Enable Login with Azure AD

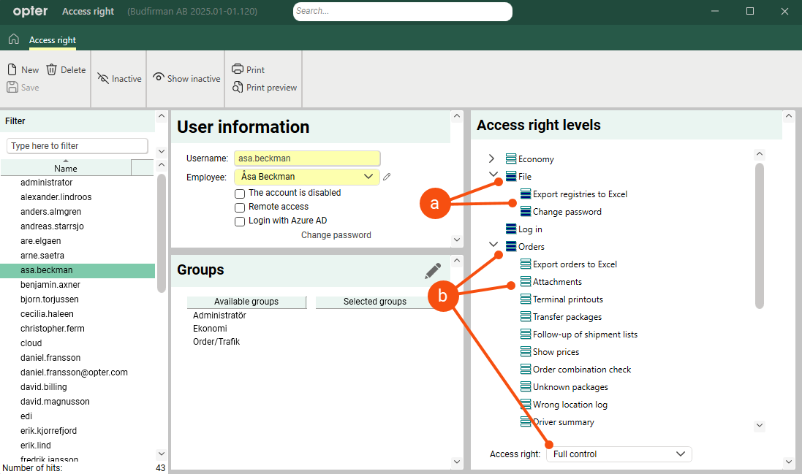coord(240,221)
